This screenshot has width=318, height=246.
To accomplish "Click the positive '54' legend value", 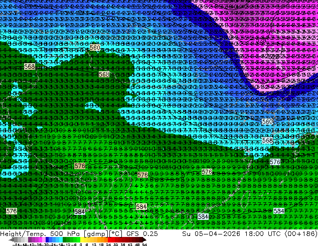I will tap(144, 244).
